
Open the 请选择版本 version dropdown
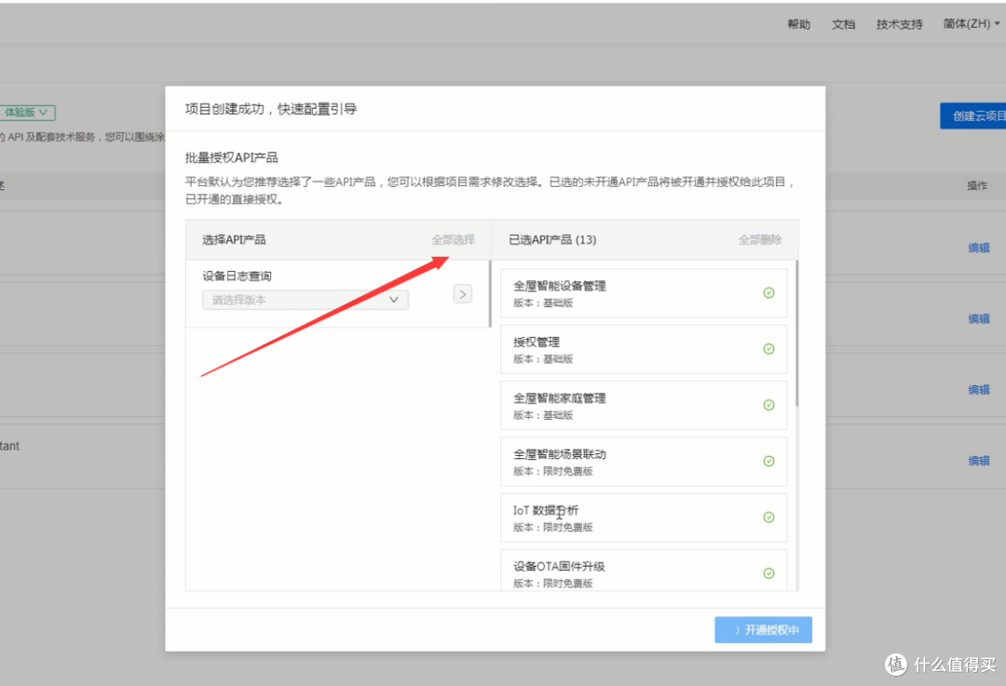306,300
